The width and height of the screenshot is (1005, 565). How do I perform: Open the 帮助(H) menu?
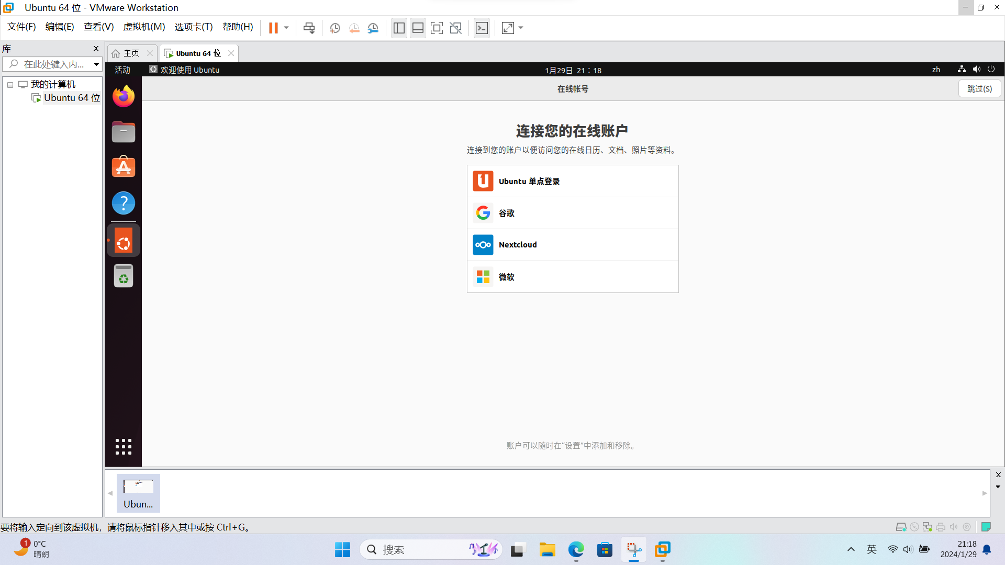pos(238,27)
